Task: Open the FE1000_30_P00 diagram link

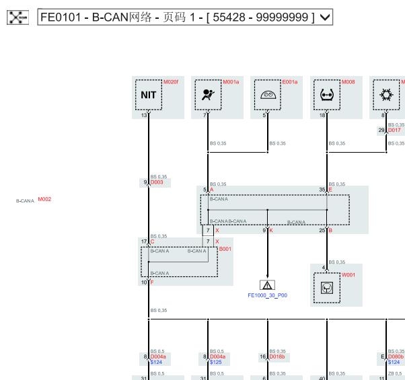Action: tap(267, 295)
